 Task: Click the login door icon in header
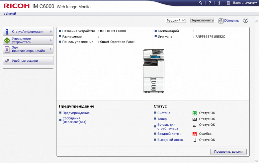click(x=228, y=3)
